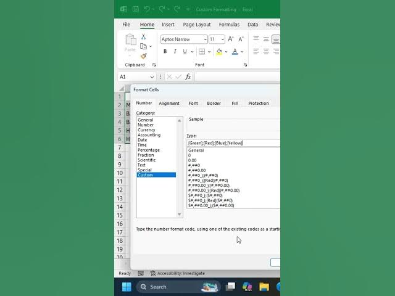Click the Align Left icon

(256, 51)
